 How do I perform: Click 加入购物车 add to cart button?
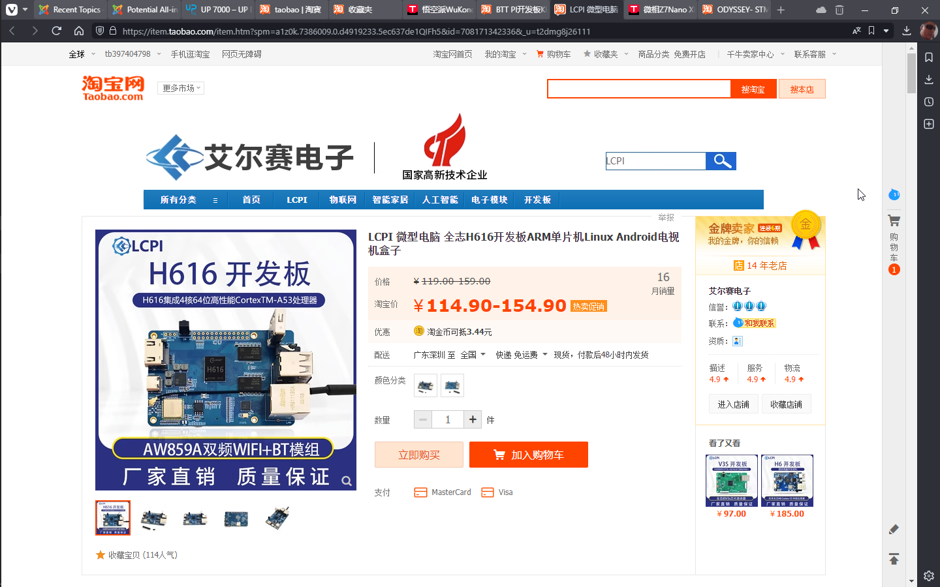(529, 455)
